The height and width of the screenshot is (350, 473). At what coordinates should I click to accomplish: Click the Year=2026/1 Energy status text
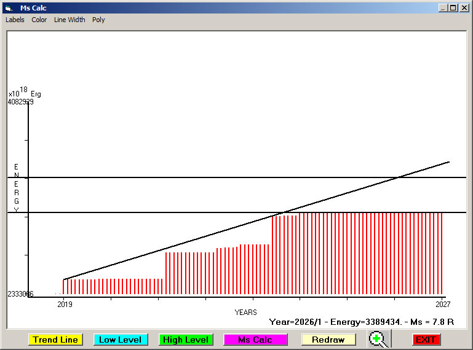pos(362,322)
